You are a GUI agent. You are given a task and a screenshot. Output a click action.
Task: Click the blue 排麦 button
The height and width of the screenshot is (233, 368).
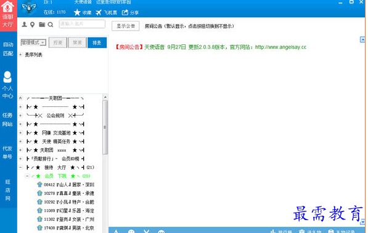[97, 42]
